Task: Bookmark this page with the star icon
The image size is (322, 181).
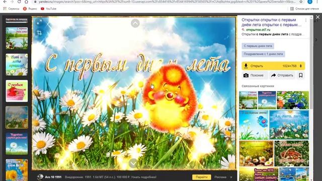Action: (301, 2)
